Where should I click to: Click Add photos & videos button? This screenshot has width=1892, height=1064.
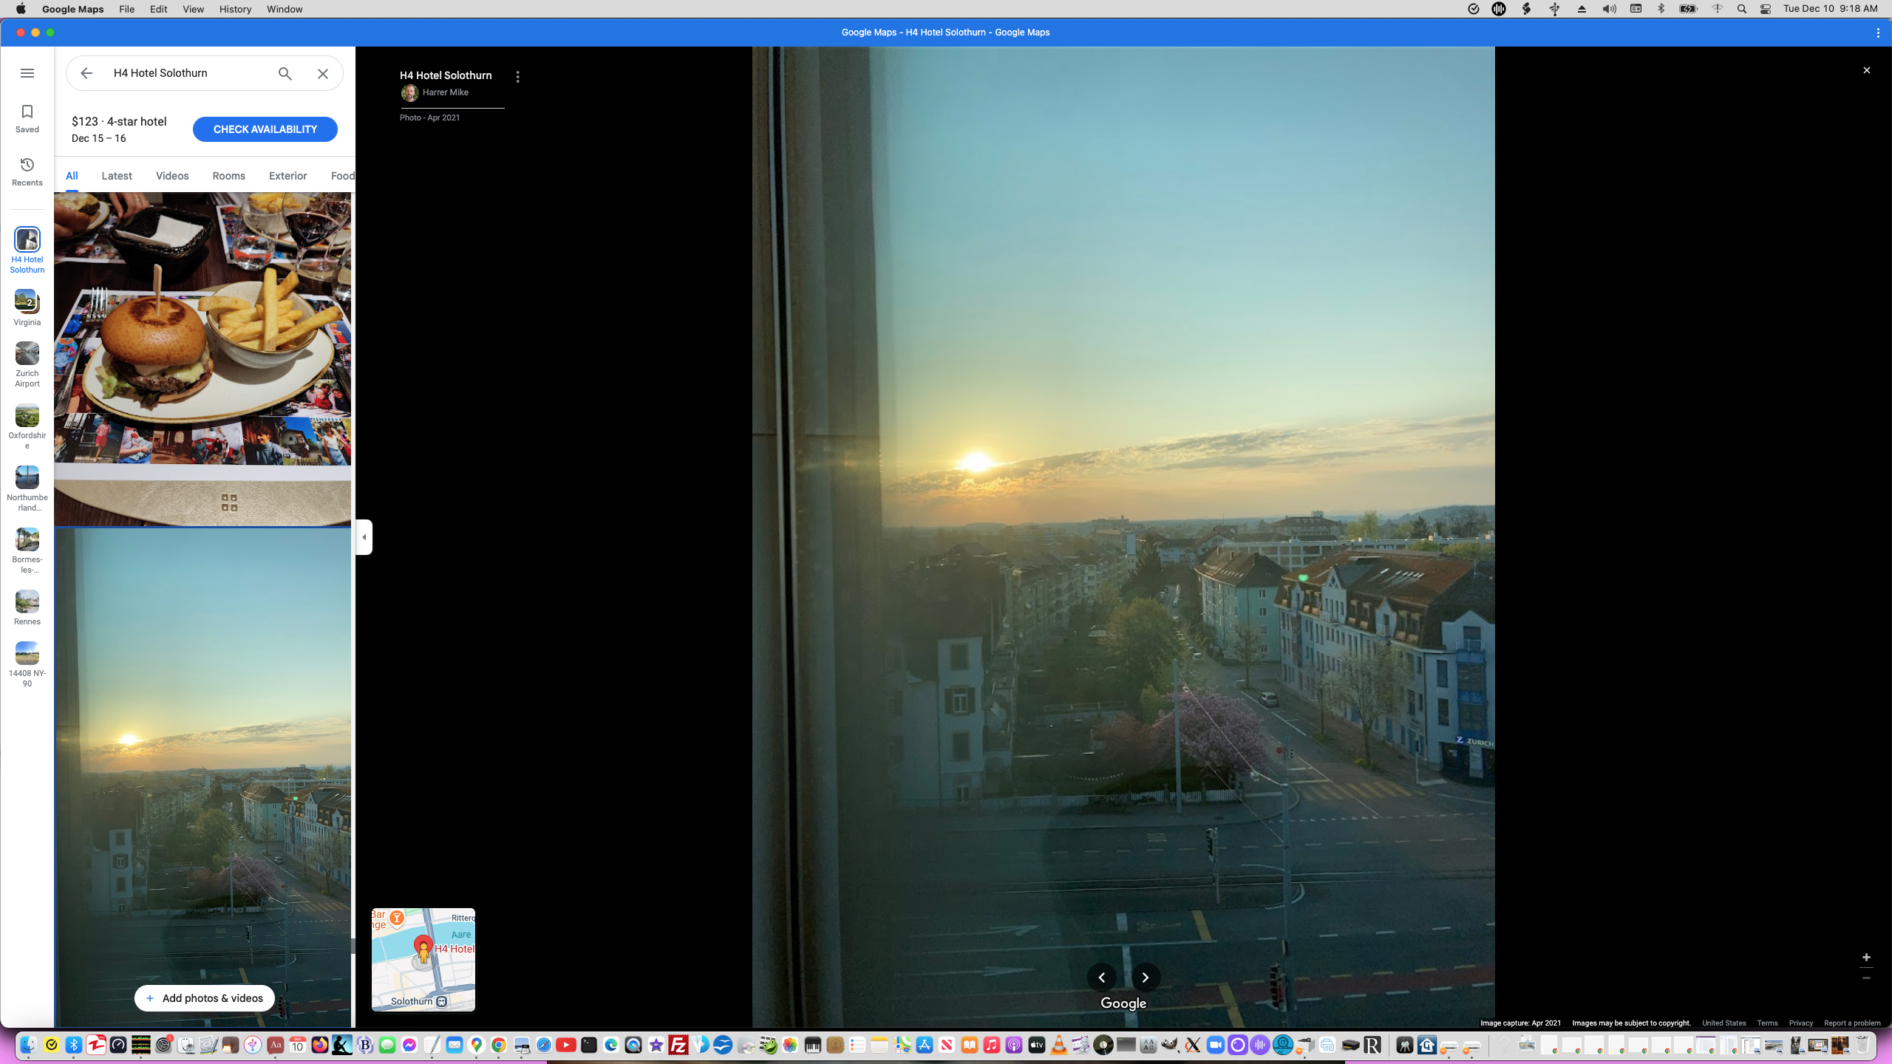point(205,998)
